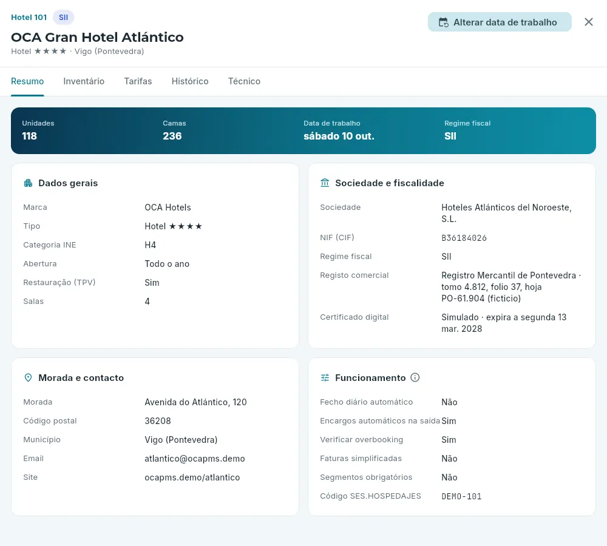Go to the Tarifas tab
Screen dimensions: 607x546
point(138,81)
